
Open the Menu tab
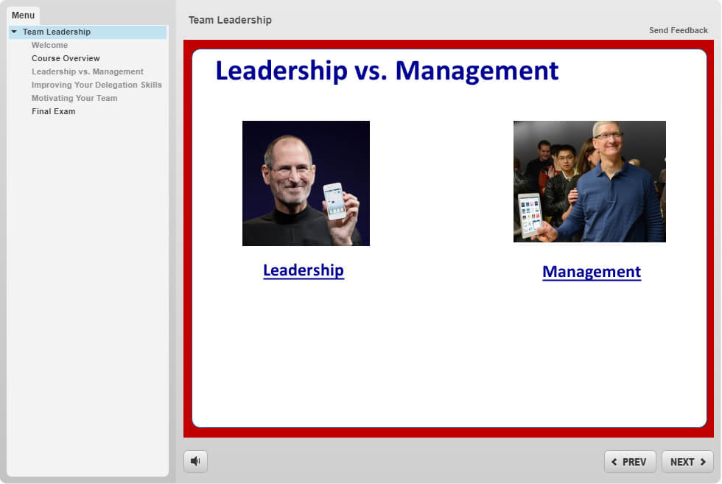(23, 15)
